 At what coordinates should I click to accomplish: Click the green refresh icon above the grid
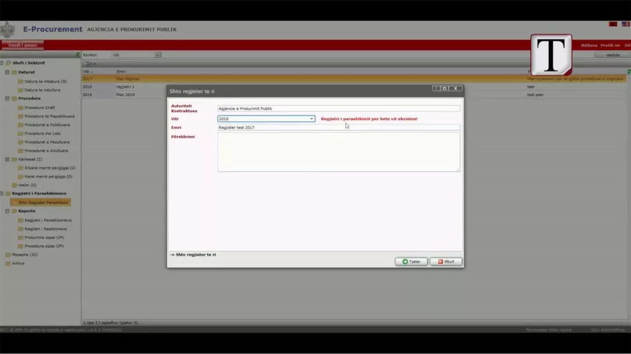(x=629, y=72)
